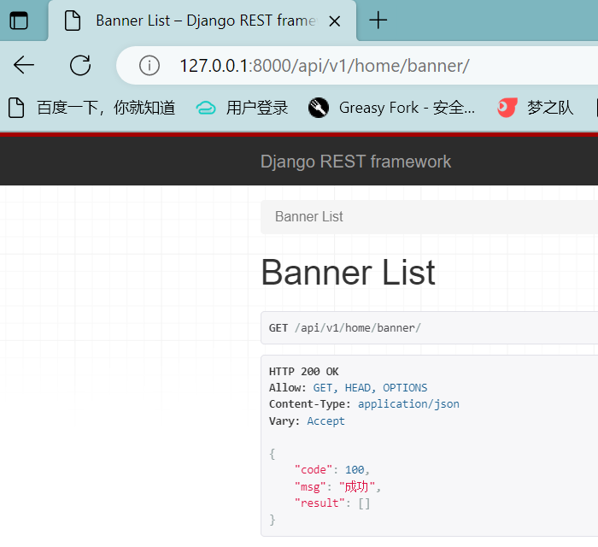Open a new browser tab
The width and height of the screenshot is (598, 547).
(x=378, y=21)
